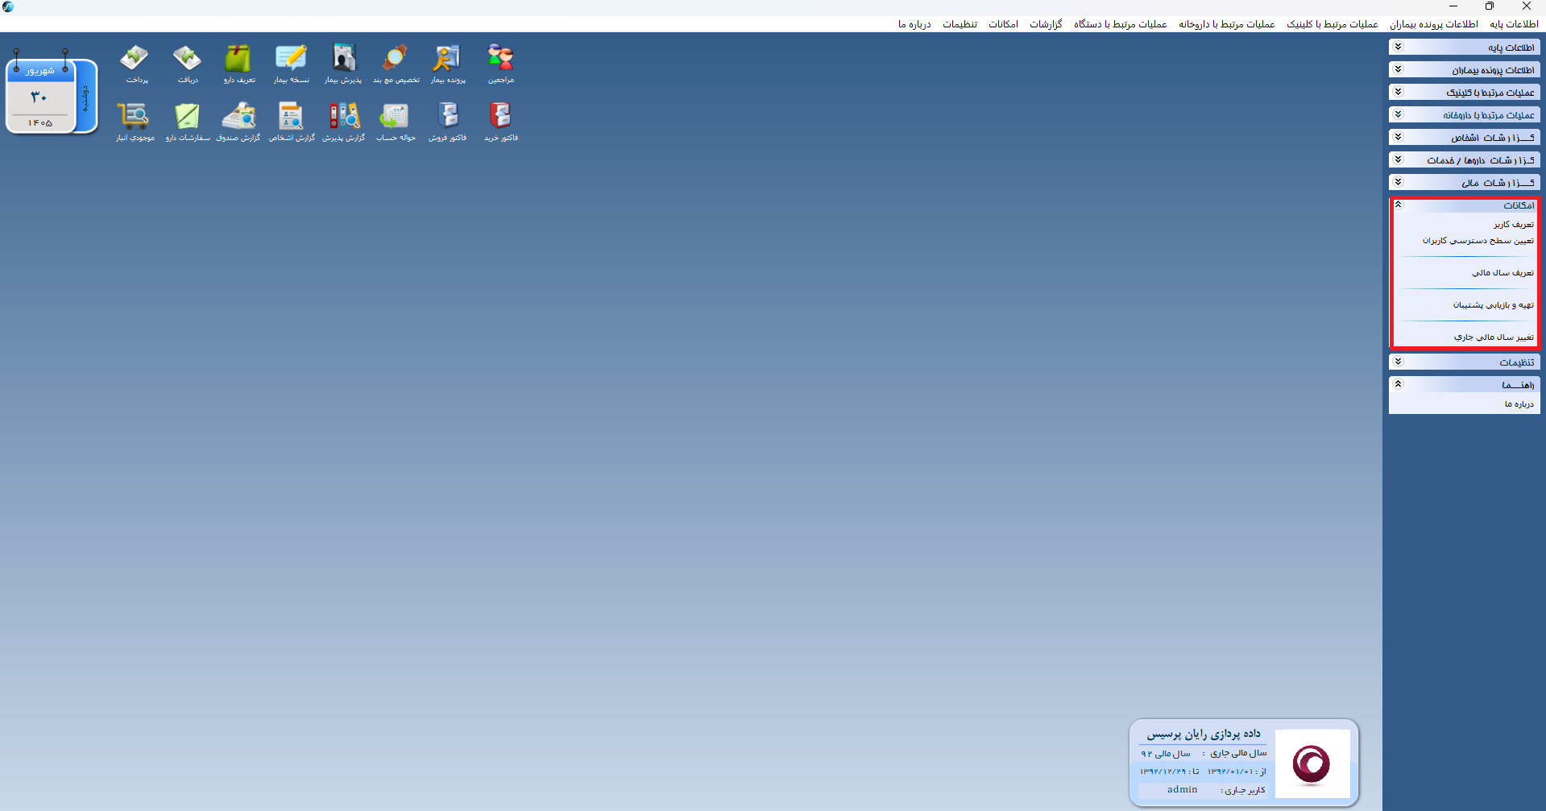The image size is (1546, 811).
Task: Click the تعریف سال مالی sidebar link
Action: (1502, 273)
